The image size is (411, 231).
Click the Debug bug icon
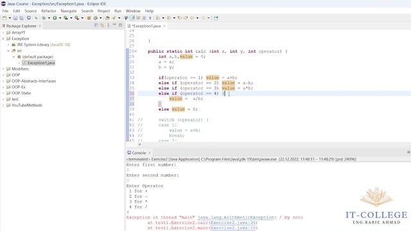point(44,18)
